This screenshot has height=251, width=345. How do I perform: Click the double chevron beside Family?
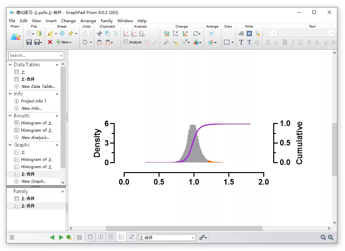[62, 192]
